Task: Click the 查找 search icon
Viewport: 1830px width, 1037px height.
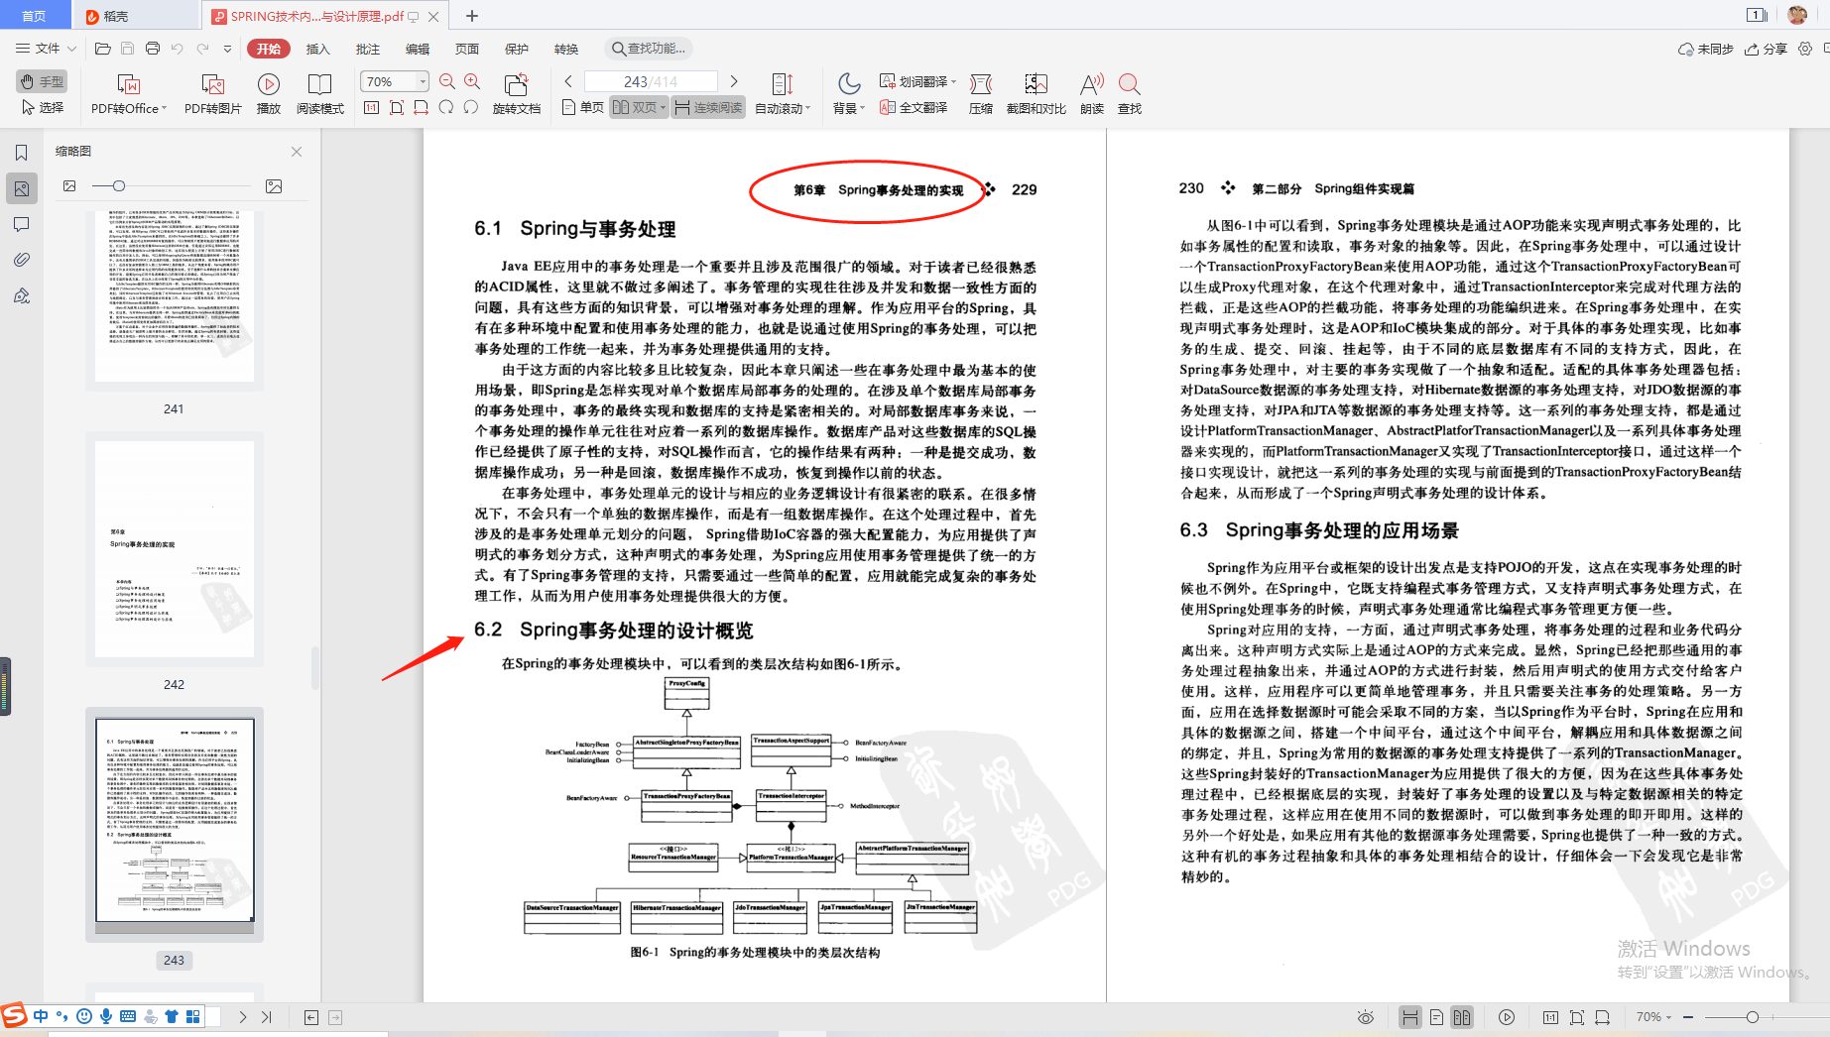Action: 1129,83
